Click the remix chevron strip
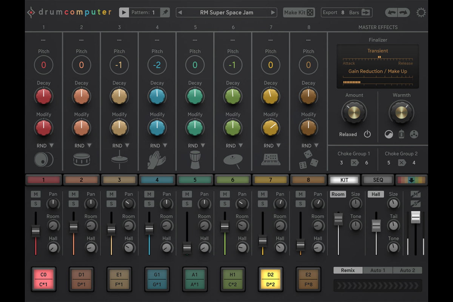 pyautogui.click(x=377, y=285)
